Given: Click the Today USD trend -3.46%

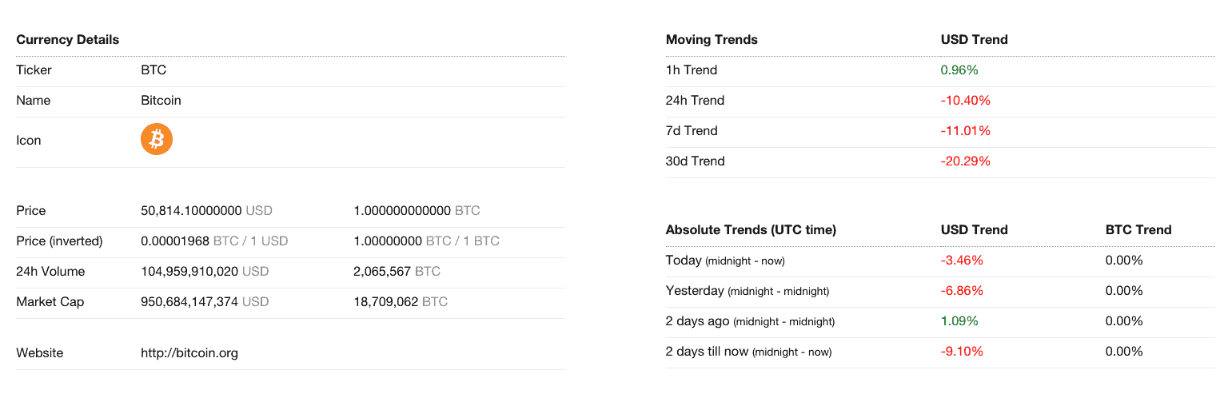Looking at the screenshot, I should point(962,261).
